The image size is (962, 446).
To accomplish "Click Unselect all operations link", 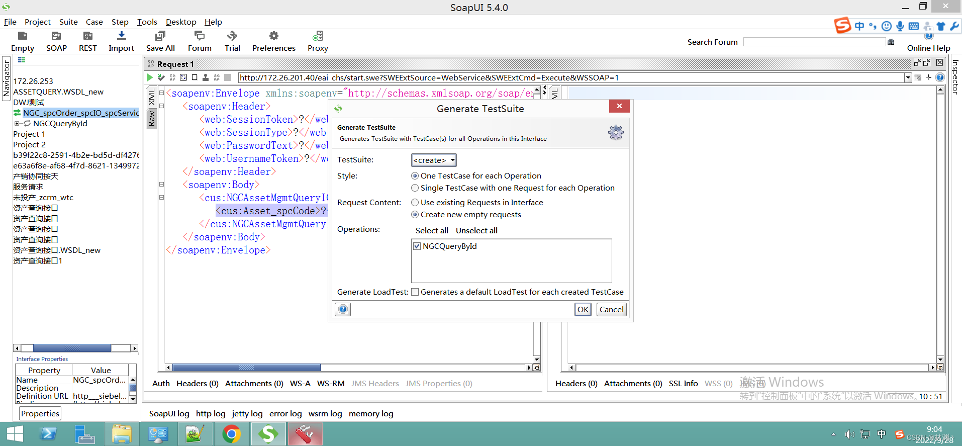I will click(476, 230).
